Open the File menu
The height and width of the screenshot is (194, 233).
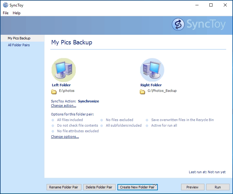(x=6, y=13)
